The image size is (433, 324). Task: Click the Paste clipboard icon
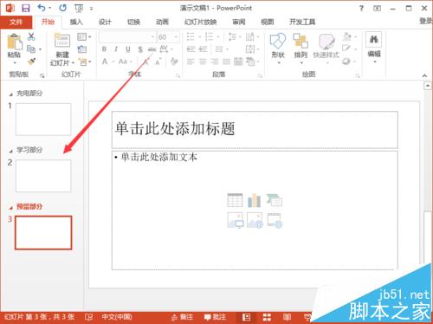click(15, 42)
